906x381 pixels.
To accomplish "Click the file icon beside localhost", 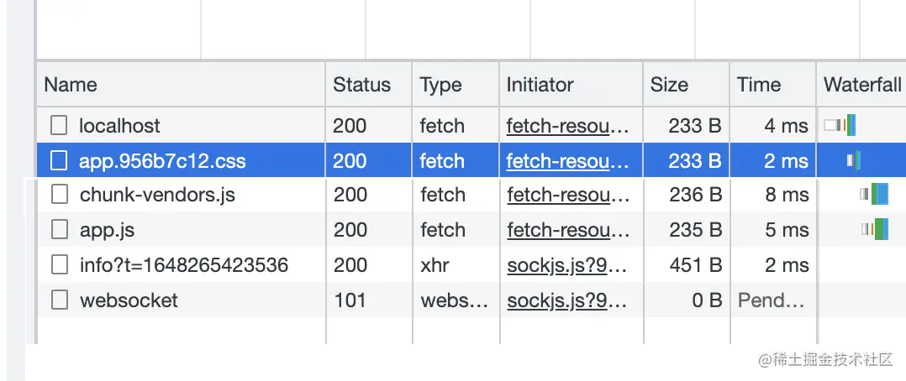I will (x=59, y=126).
